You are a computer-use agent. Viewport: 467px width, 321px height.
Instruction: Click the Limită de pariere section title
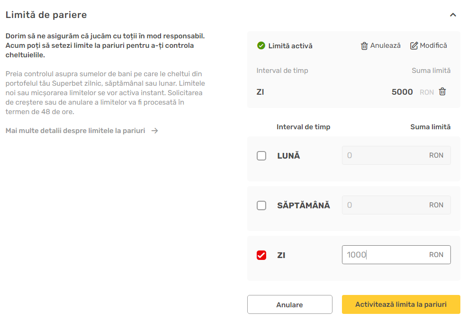(46, 15)
